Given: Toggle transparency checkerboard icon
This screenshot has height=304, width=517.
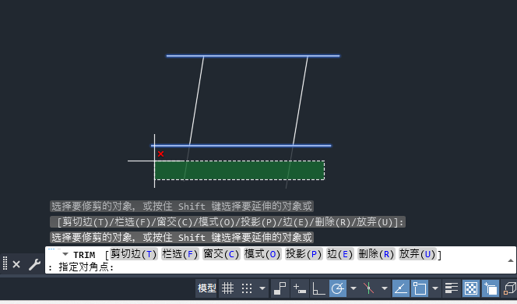Looking at the screenshot, I should pos(471,288).
